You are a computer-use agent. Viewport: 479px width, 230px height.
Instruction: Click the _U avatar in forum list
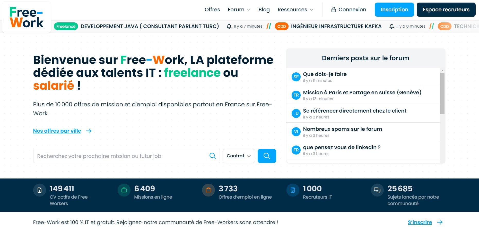click(x=296, y=113)
